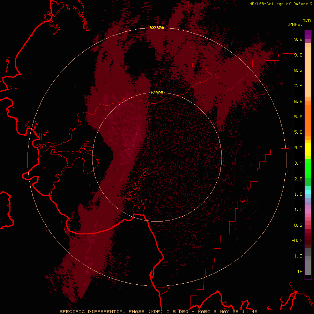The height and width of the screenshot is (314, 314).
Task: Click the 5.8 scale value
Action: tap(298, 117)
